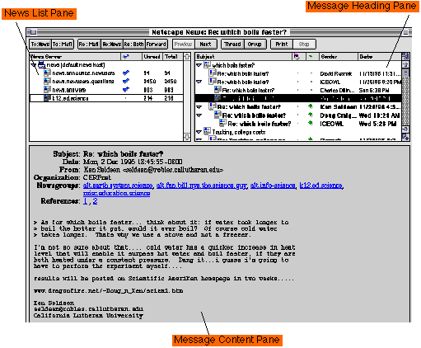Reply to newsgroup with Re:News button
421x348 pixels.
(112, 44)
